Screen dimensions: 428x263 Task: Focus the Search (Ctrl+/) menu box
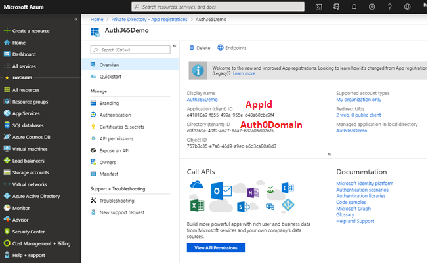(x=131, y=50)
